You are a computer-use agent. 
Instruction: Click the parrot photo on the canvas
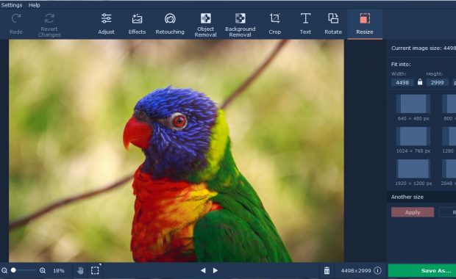177,151
